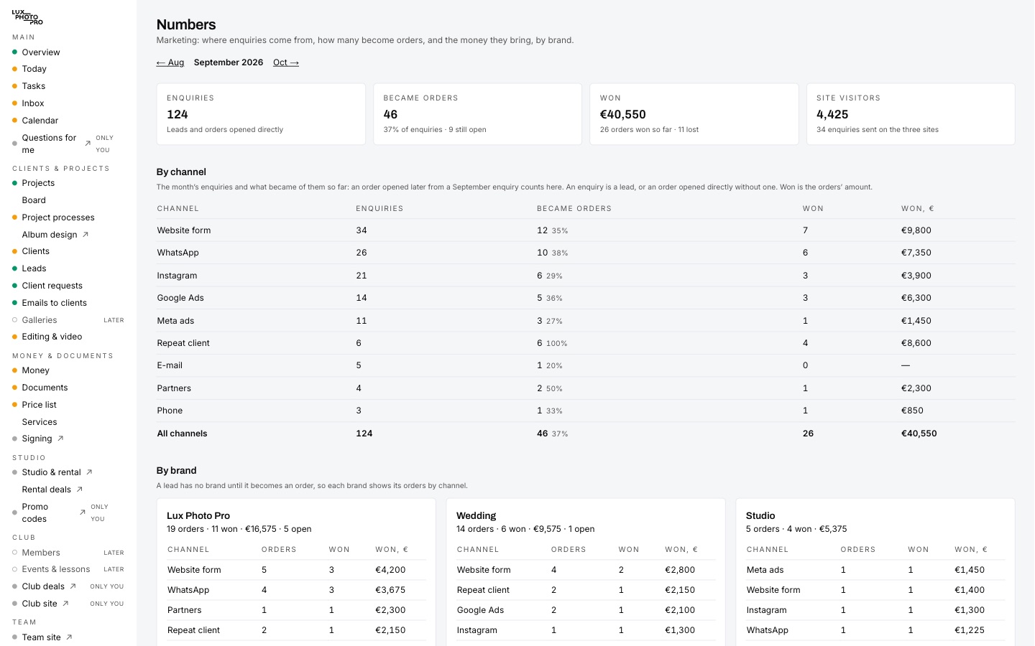Viewport: 1035px width, 646px height.
Task: Click the E-mail channel row
Action: pos(586,365)
